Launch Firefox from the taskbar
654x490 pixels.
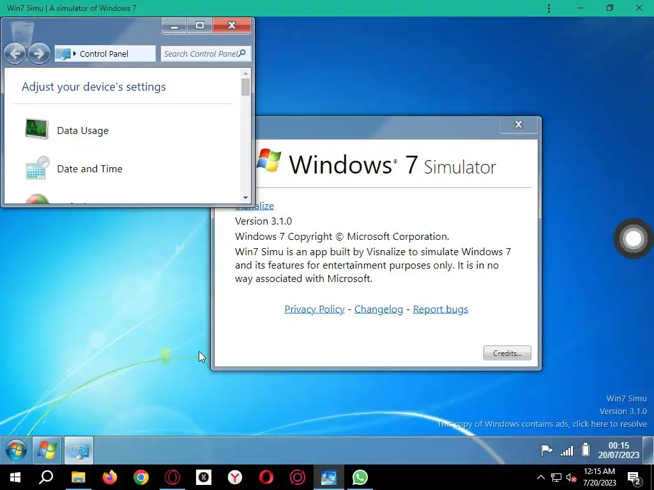point(110,477)
